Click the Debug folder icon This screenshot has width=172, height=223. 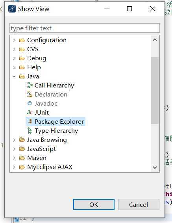[22, 58]
